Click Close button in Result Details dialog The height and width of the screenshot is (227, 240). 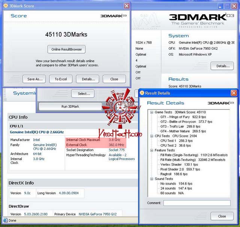click(x=222, y=216)
